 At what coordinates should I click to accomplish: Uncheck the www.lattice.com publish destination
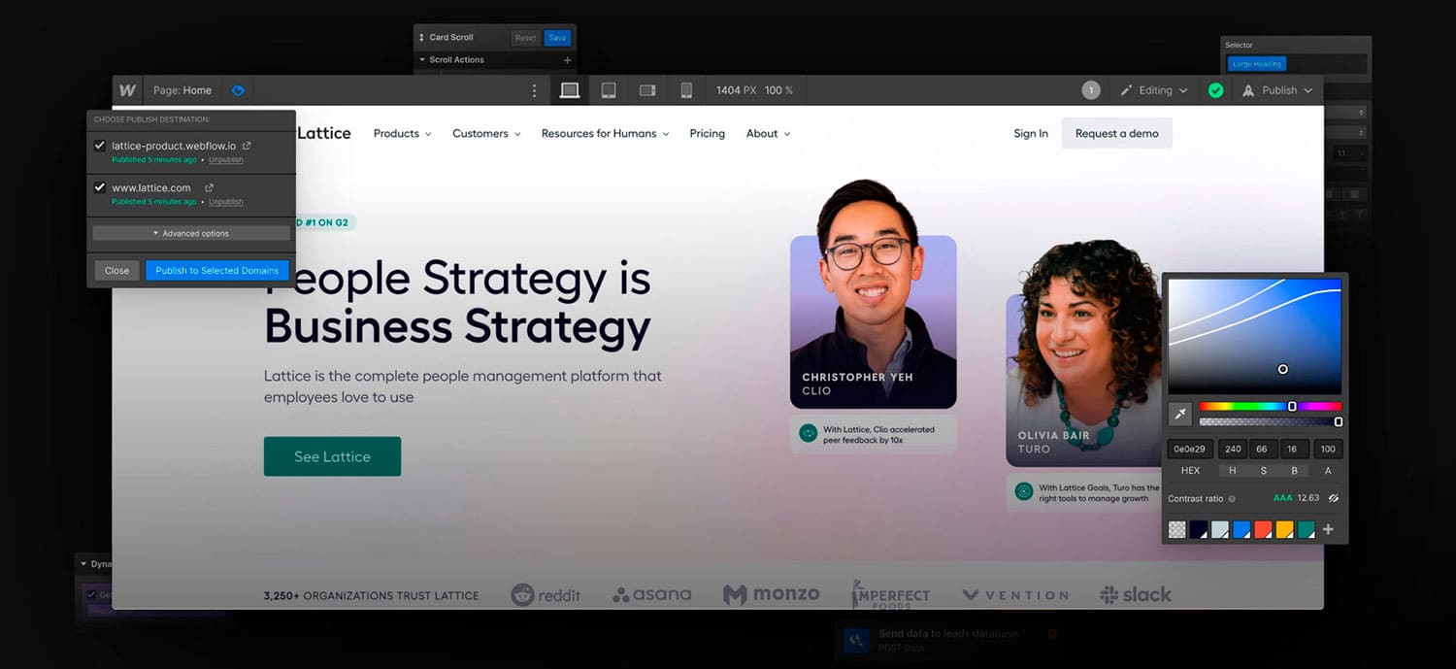click(99, 188)
